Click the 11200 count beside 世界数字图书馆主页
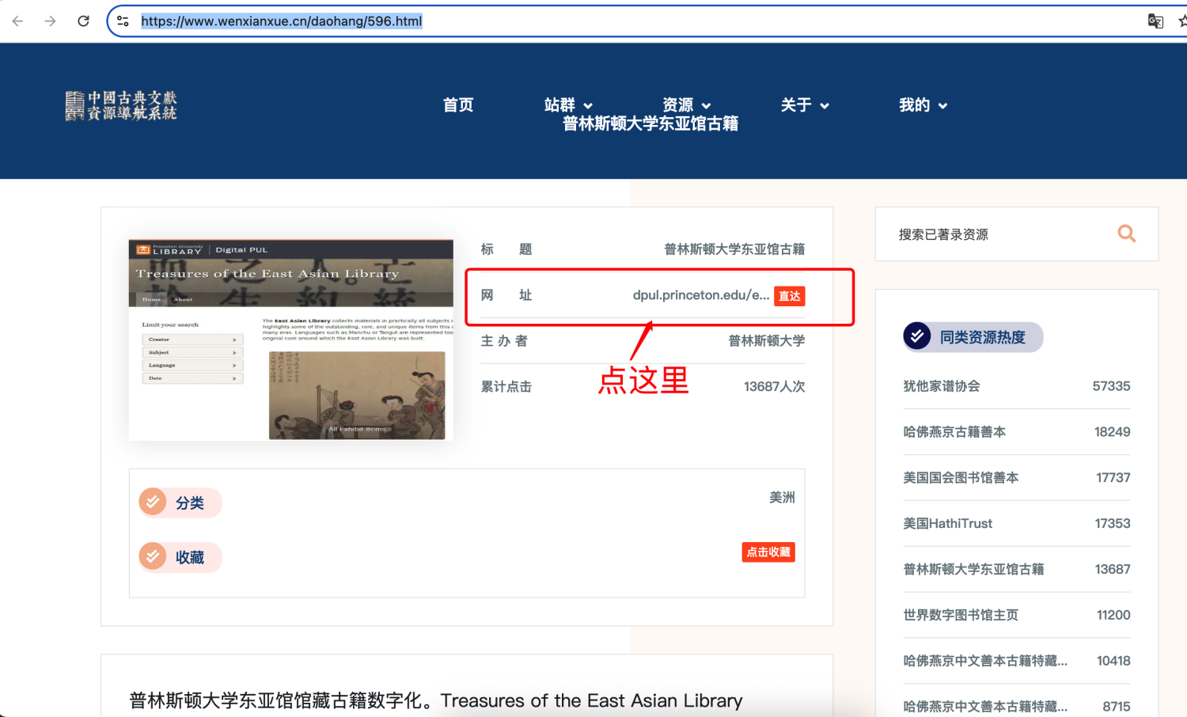The height and width of the screenshot is (717, 1187). pyautogui.click(x=1113, y=615)
